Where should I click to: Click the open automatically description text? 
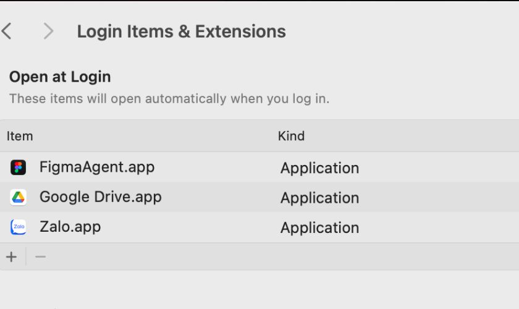pos(169,98)
